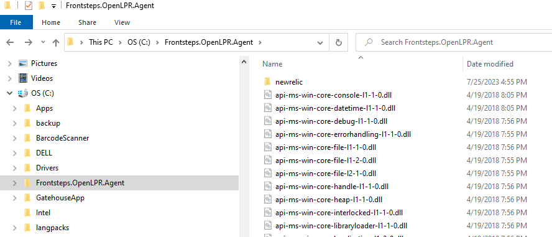Expand chevron after This PC breadcrumb
552x237 pixels.
pos(120,42)
